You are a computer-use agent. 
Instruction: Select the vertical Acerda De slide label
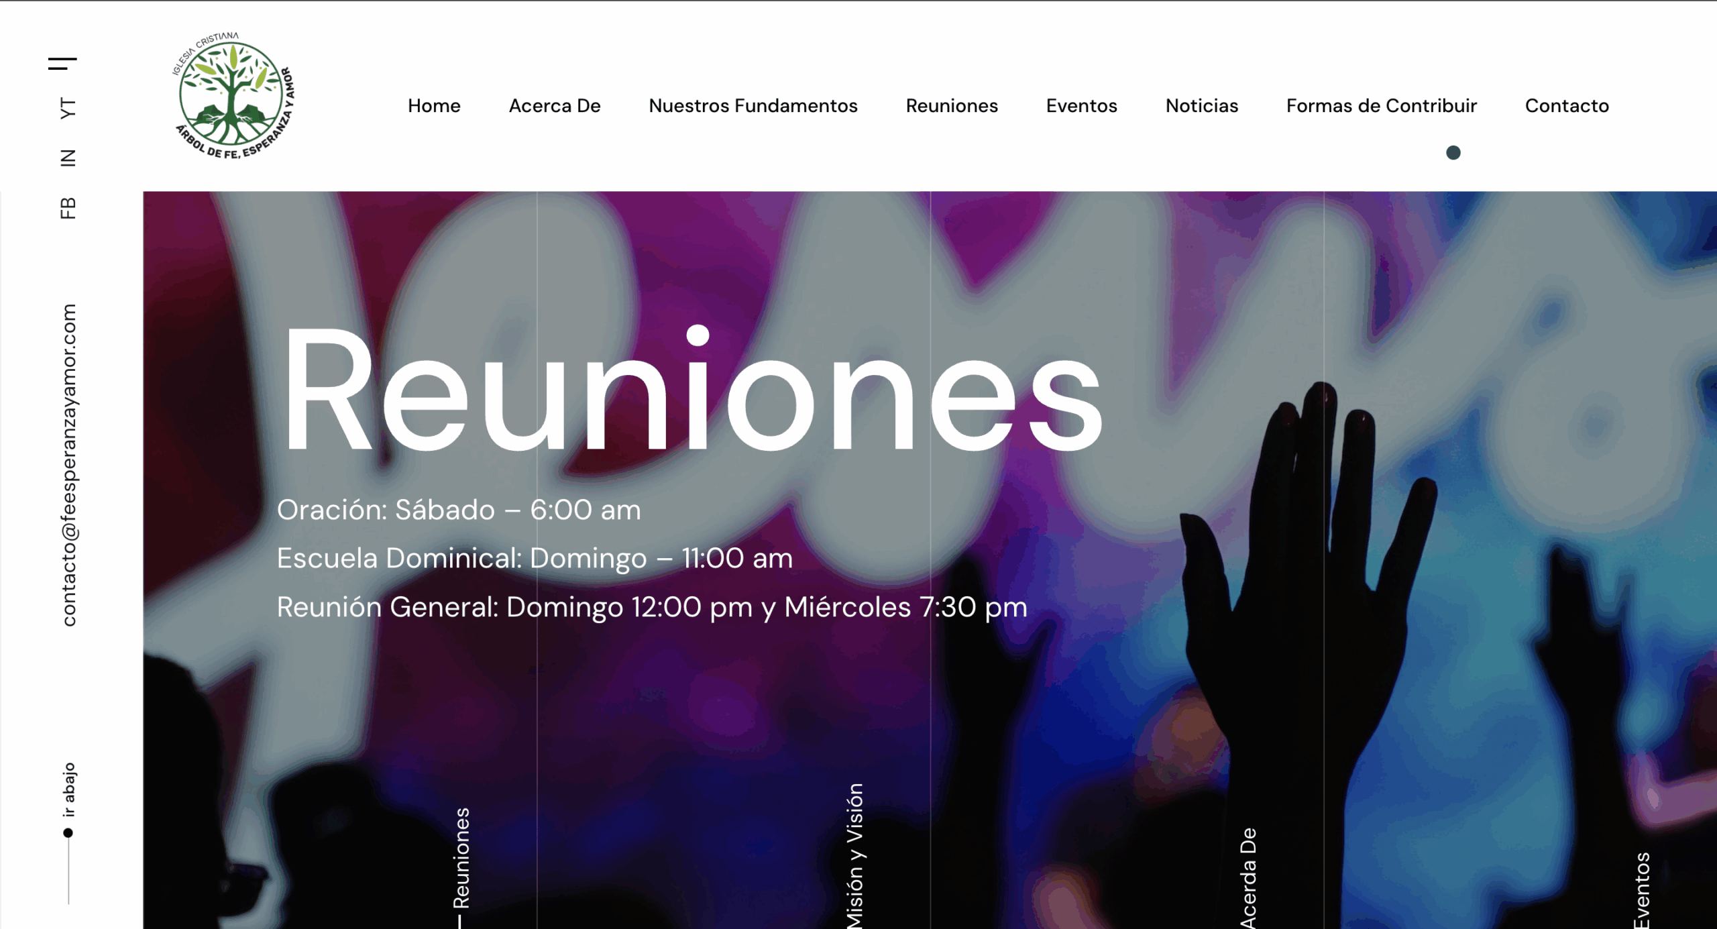pos(1248,878)
